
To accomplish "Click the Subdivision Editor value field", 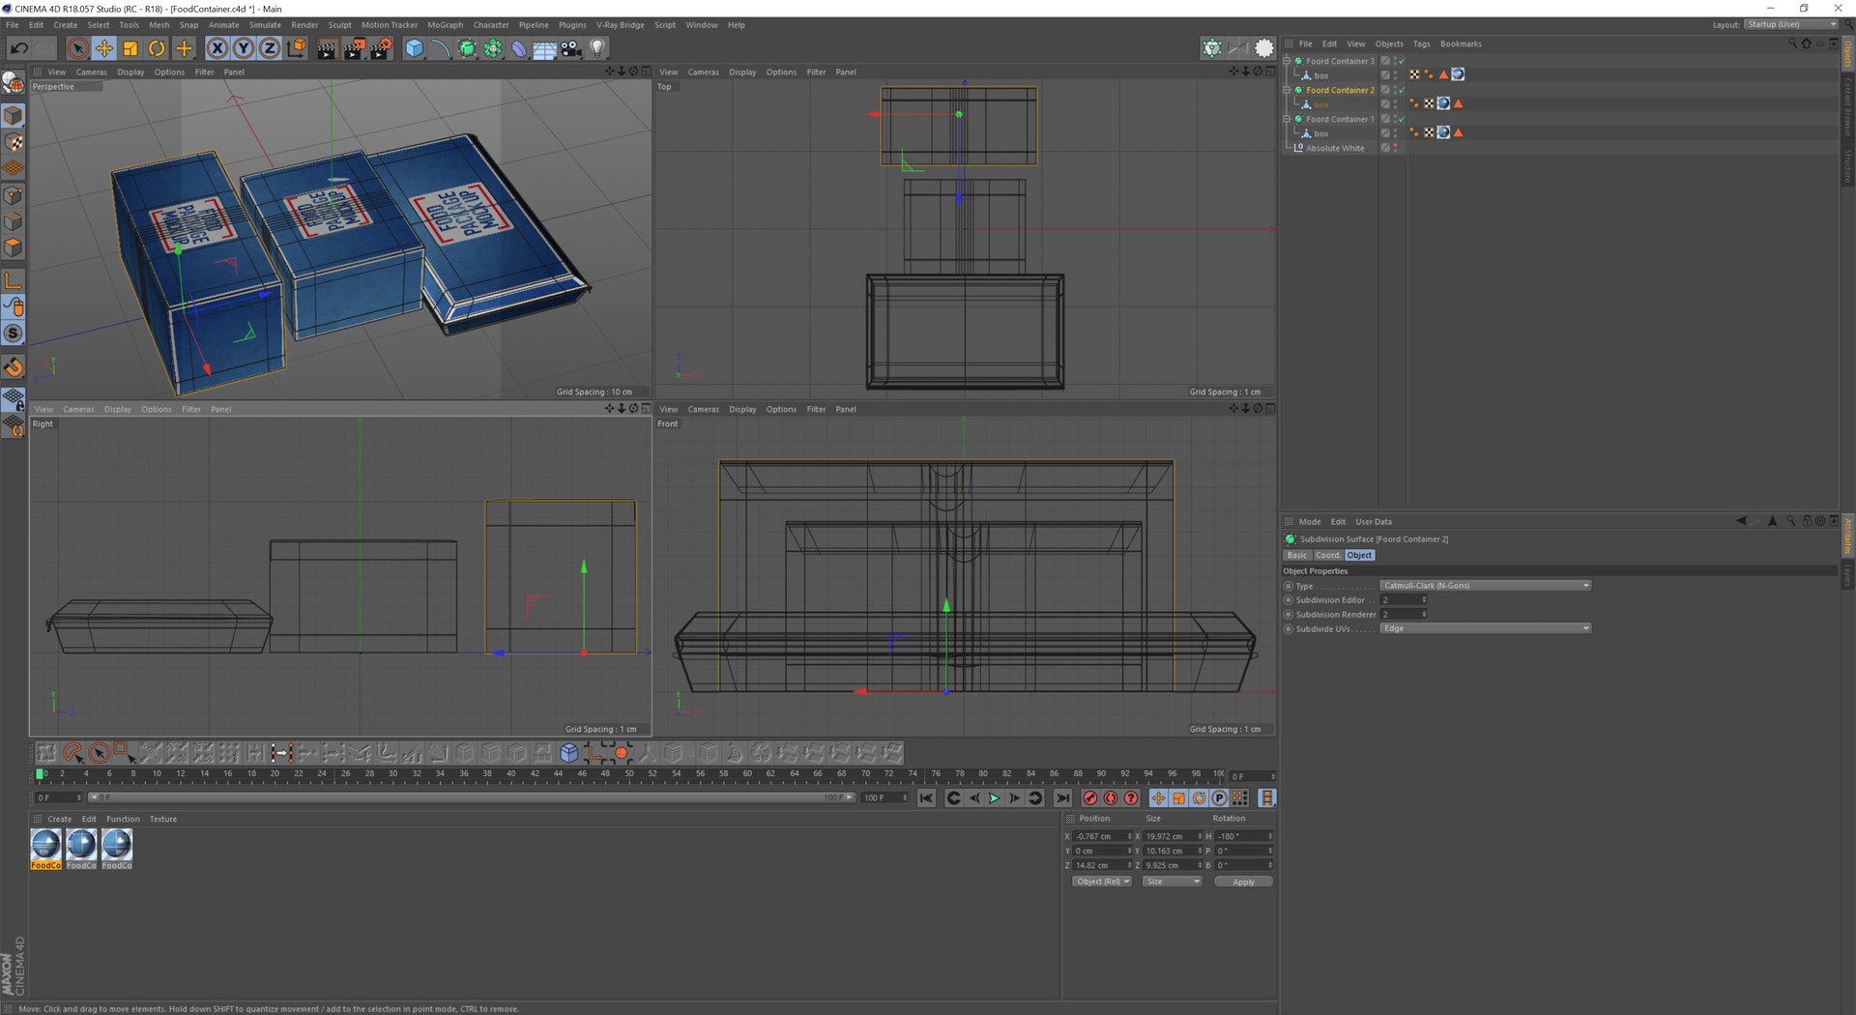I will point(1404,600).
